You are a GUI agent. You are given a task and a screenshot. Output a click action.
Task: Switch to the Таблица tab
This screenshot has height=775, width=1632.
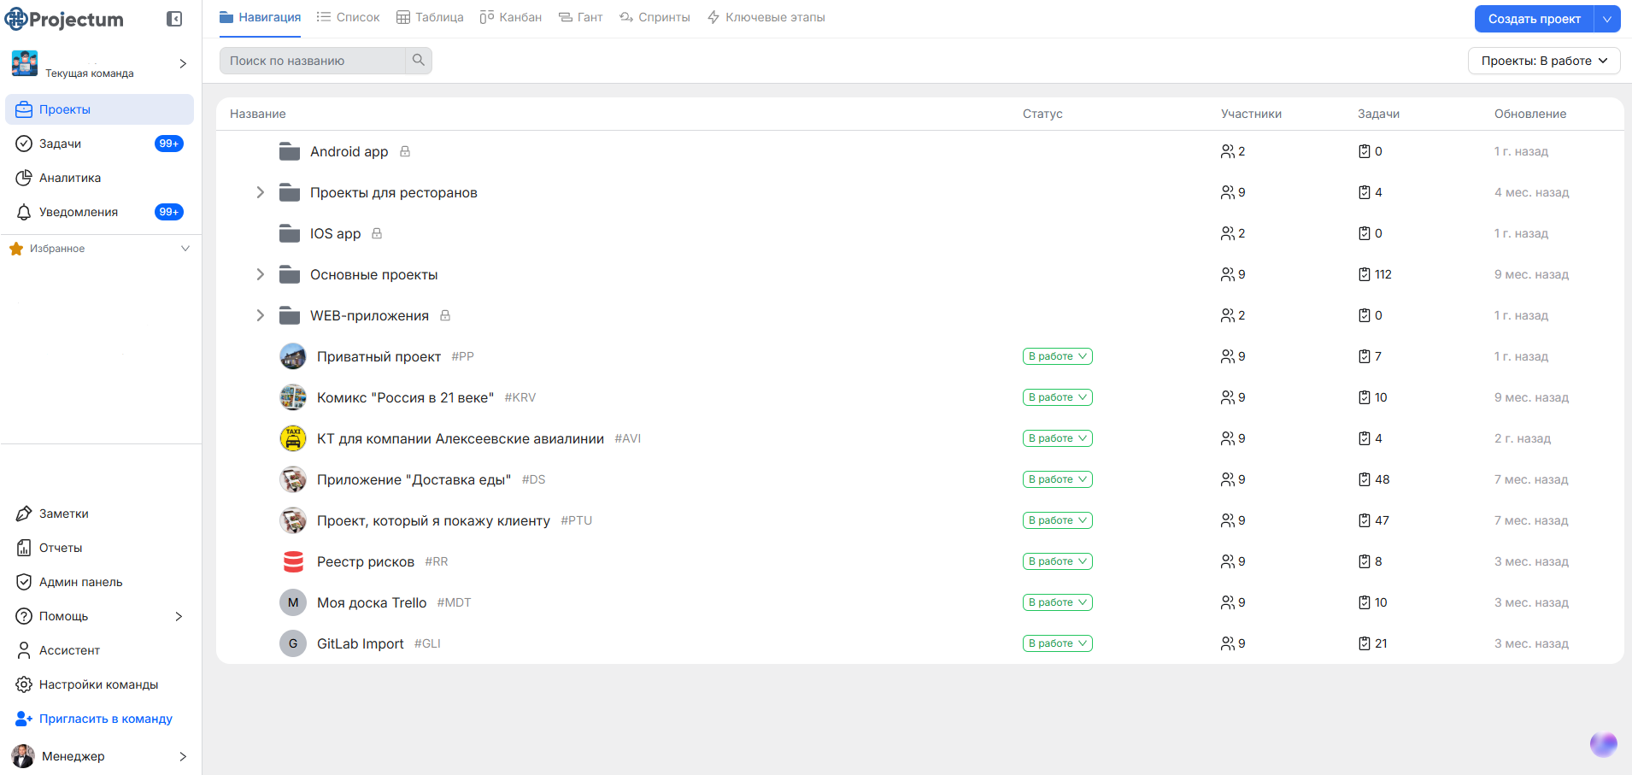click(x=430, y=16)
